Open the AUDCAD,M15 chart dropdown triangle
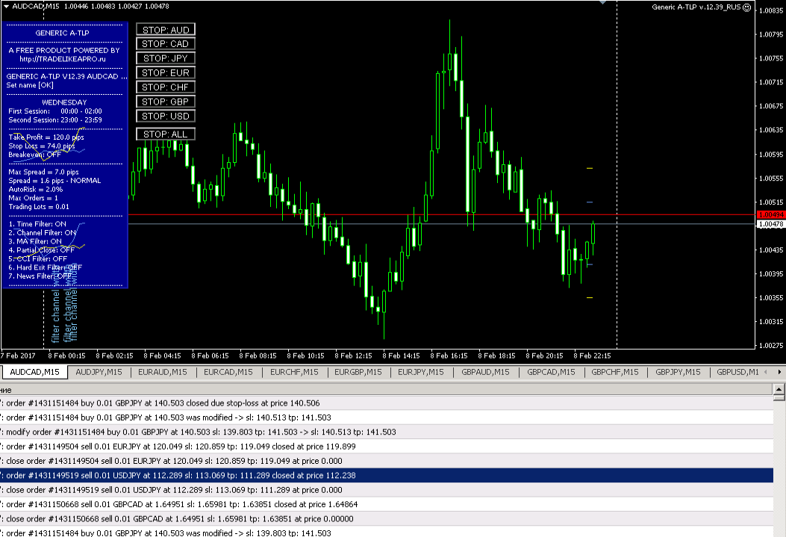The width and height of the screenshot is (786, 537). click(6, 7)
